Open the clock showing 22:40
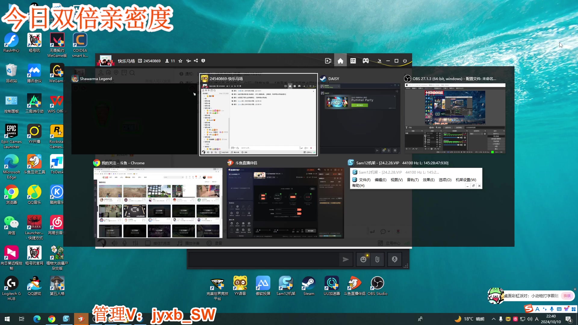Image resolution: width=578 pixels, height=325 pixels. click(x=551, y=319)
